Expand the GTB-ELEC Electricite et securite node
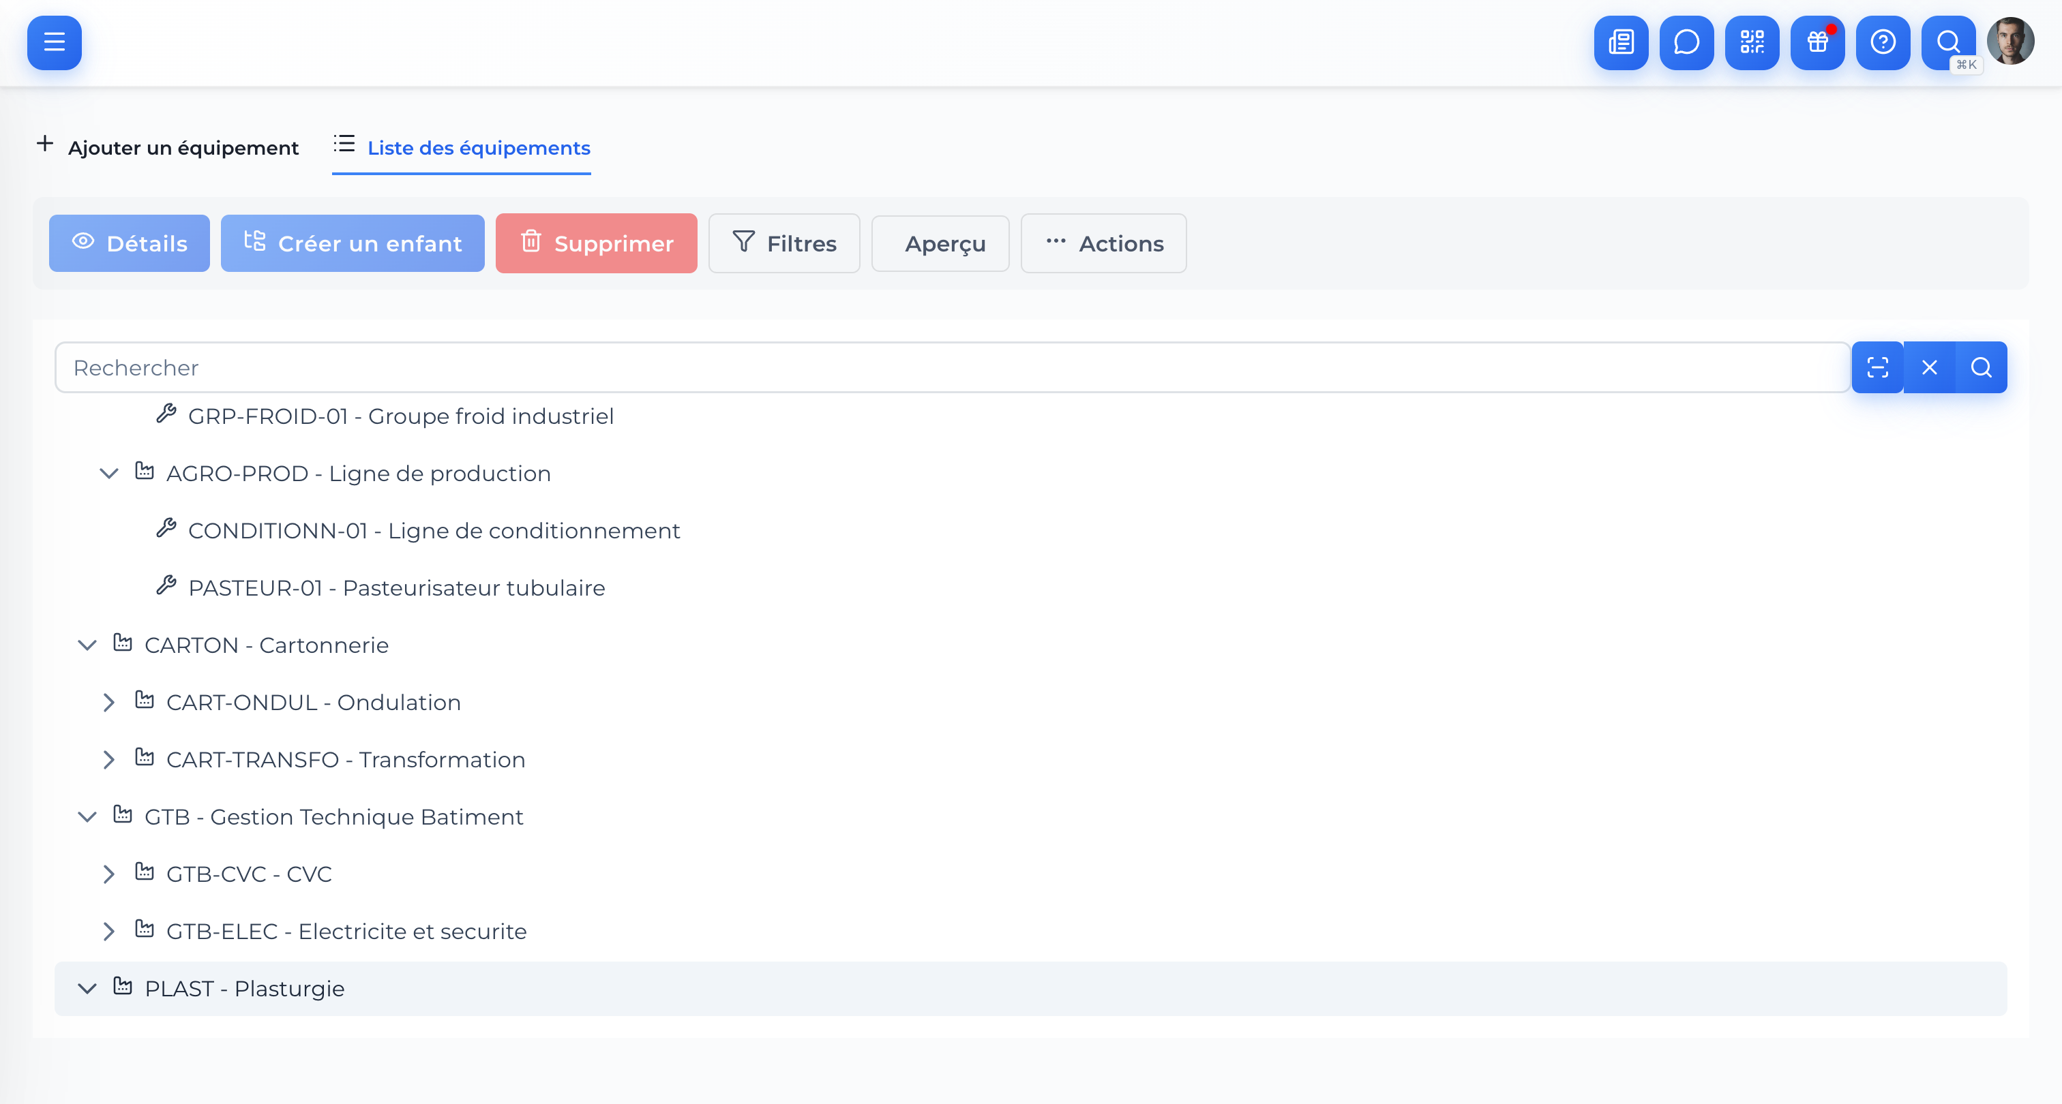The image size is (2062, 1104). pyautogui.click(x=109, y=931)
